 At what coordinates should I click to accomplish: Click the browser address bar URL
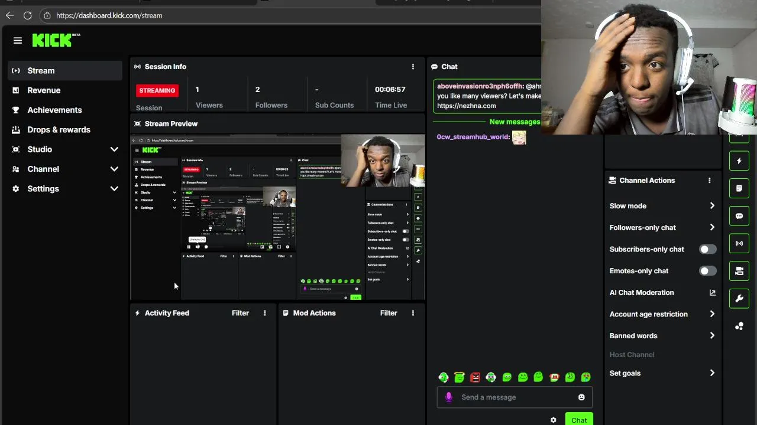(109, 15)
